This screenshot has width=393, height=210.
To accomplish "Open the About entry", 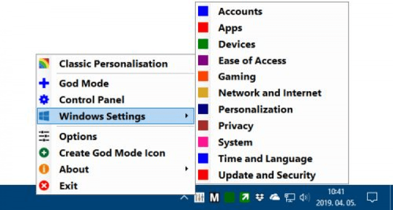I will pos(116,169).
